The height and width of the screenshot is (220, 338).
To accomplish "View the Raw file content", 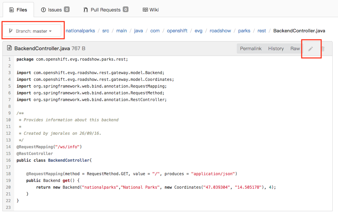I will coord(295,49).
